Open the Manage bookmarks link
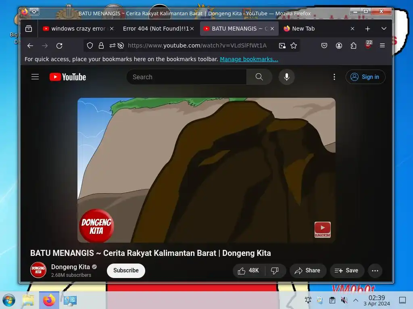413x309 pixels. click(249, 59)
